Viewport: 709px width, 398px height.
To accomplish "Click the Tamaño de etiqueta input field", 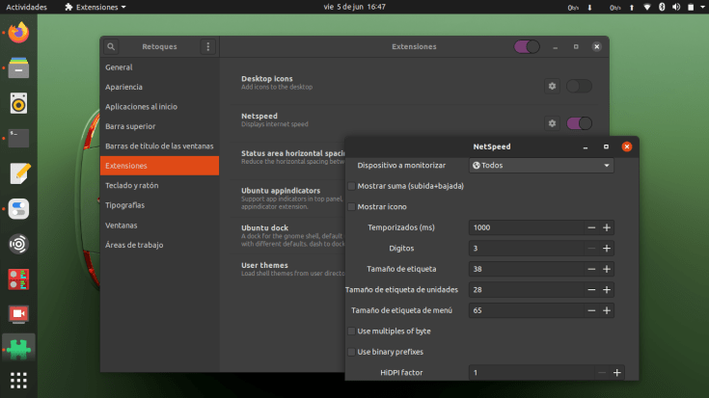I will coord(526,269).
